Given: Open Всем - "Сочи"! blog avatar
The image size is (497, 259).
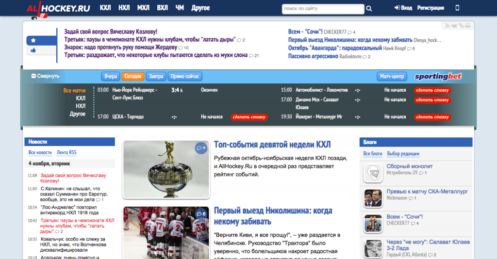Looking at the screenshot, I should click(373, 223).
